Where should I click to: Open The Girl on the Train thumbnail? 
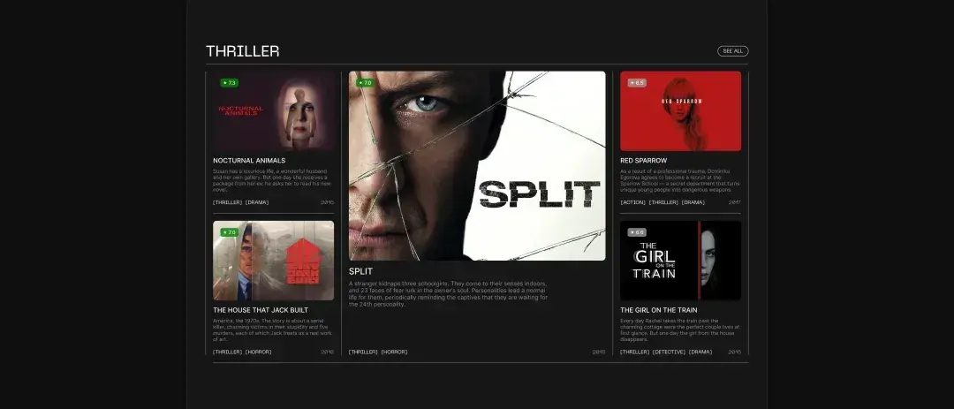680,261
